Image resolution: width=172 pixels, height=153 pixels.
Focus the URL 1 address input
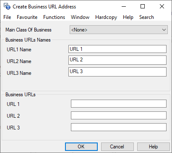pyautogui.click(x=119, y=104)
